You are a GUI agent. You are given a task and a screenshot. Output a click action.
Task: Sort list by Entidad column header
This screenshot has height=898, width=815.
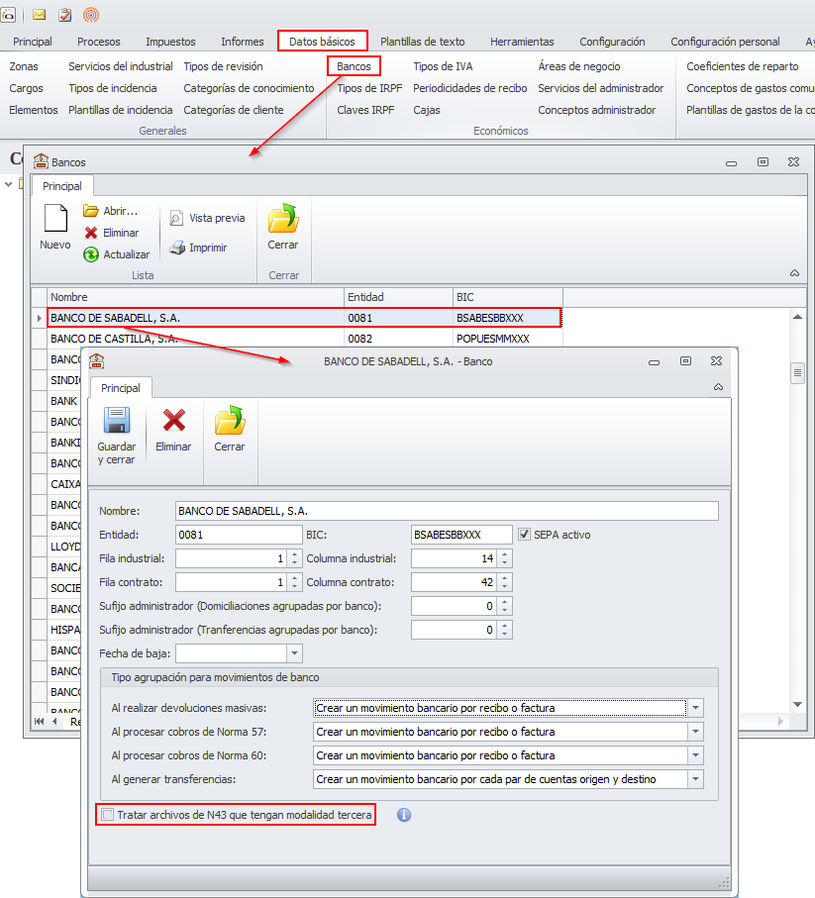point(398,297)
